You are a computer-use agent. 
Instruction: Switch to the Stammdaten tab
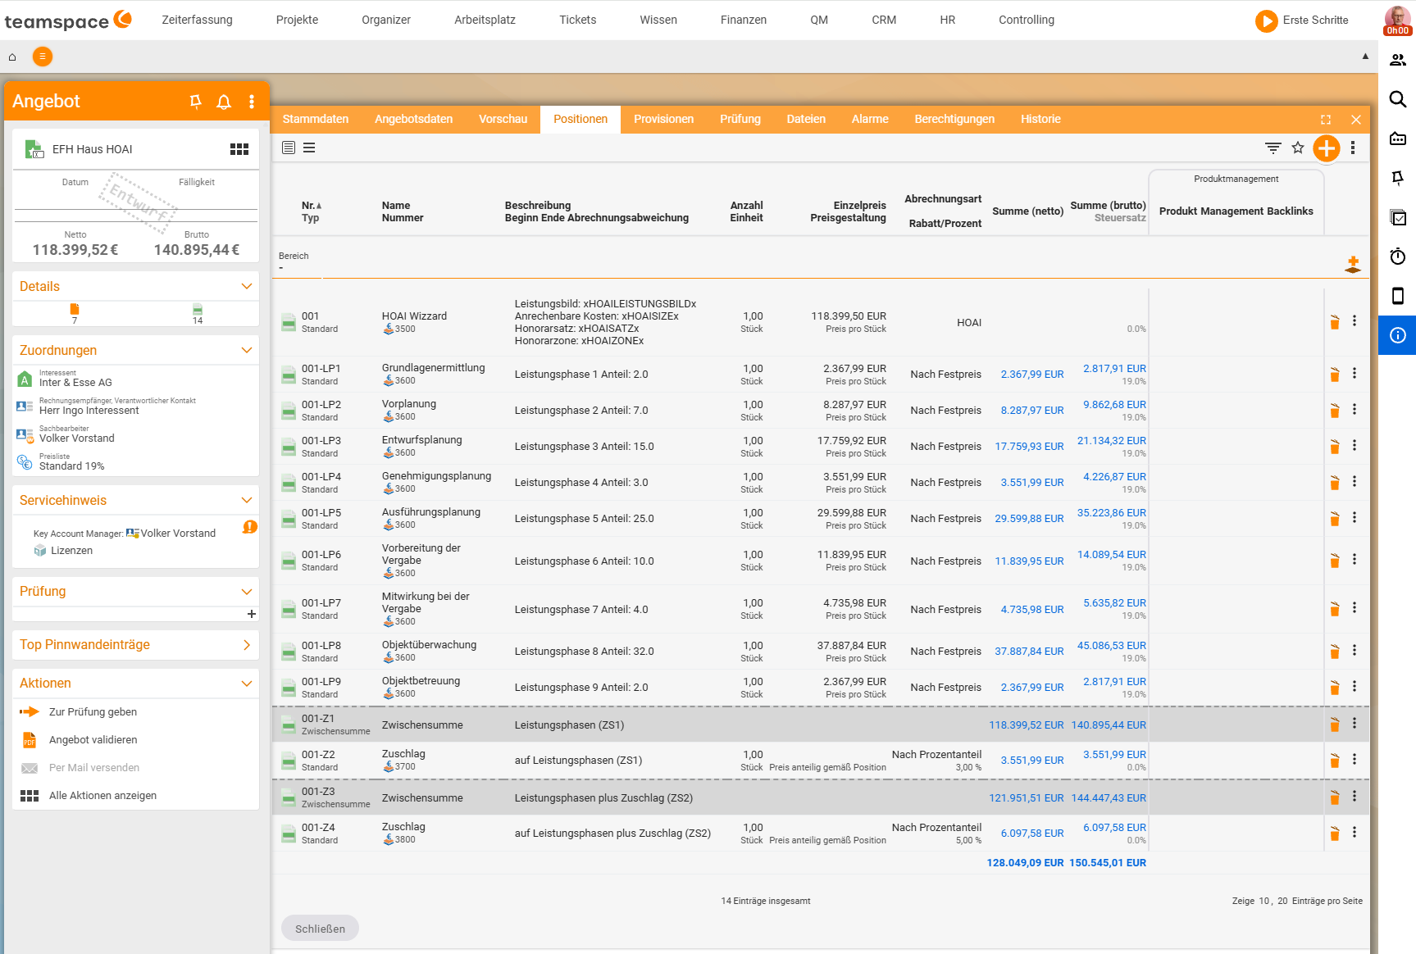coord(316,120)
